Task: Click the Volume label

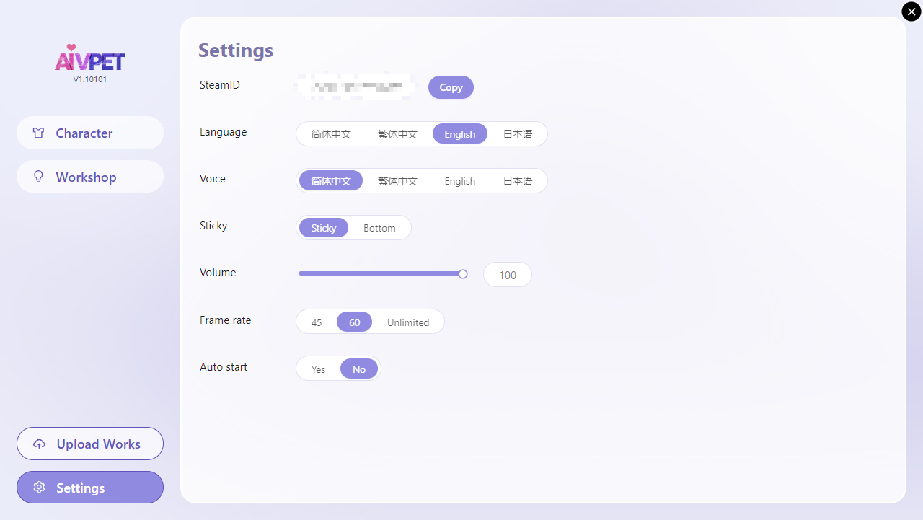Action: 218,273
